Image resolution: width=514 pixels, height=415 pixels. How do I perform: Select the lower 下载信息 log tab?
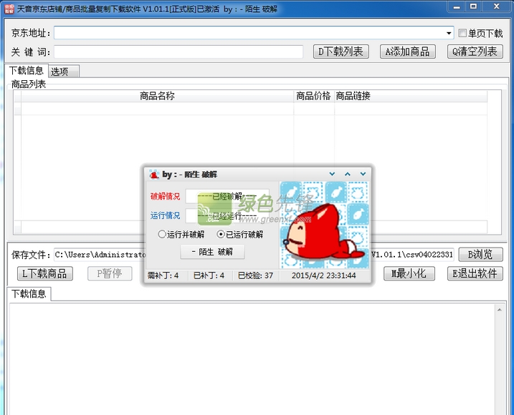[29, 293]
